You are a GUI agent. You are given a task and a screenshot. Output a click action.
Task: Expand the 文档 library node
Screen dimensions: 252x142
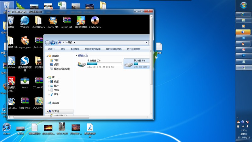(49, 90)
